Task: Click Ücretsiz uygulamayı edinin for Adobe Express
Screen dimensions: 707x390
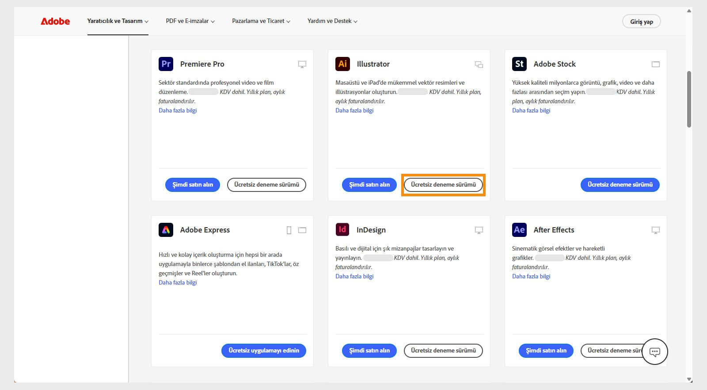Action: (264, 351)
